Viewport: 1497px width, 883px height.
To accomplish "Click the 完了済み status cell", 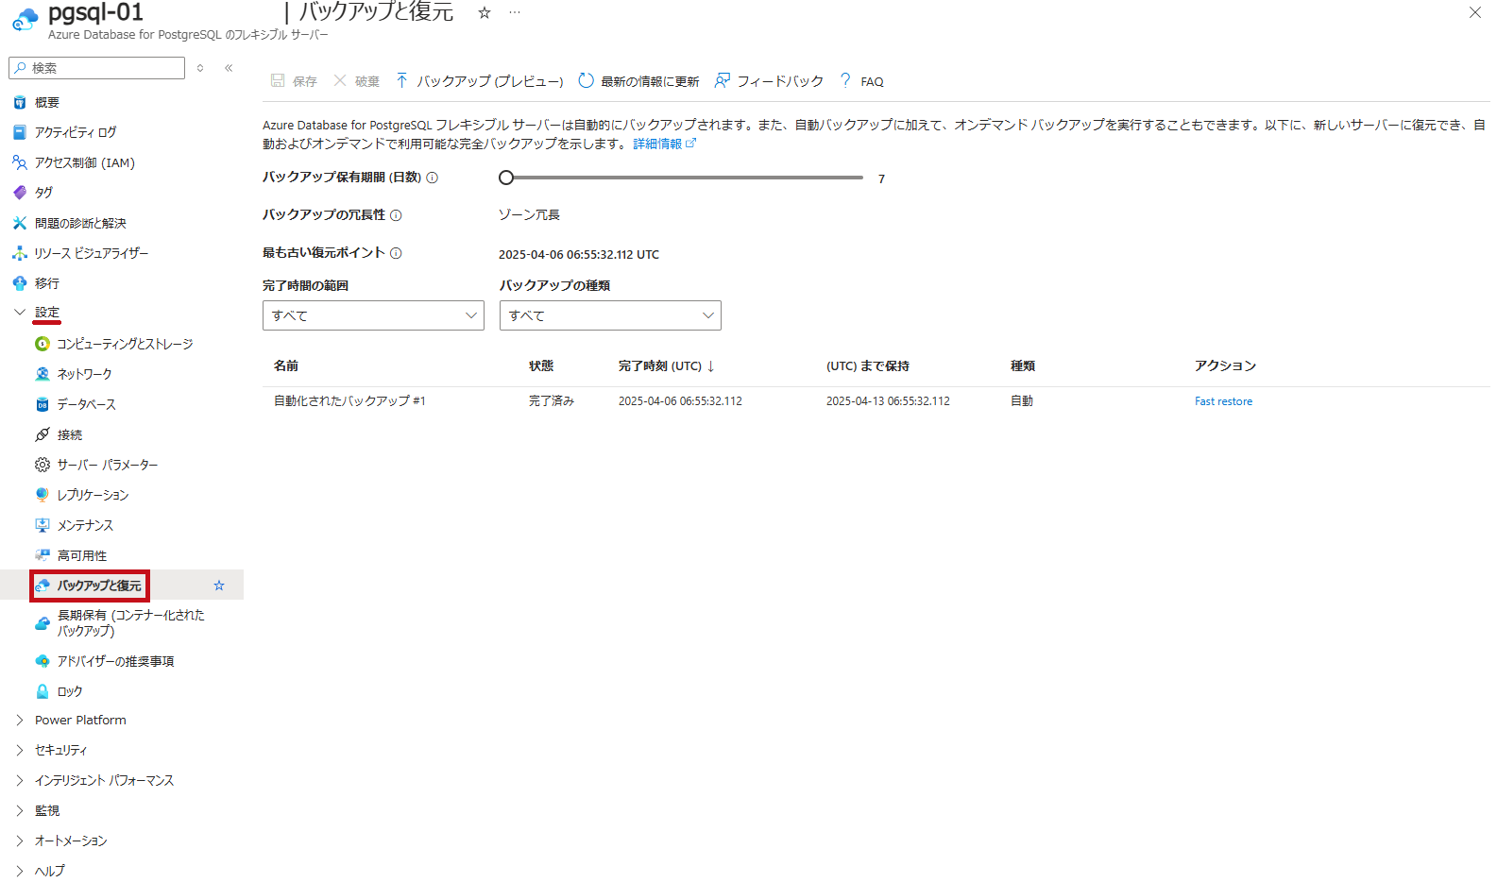I will tap(552, 401).
